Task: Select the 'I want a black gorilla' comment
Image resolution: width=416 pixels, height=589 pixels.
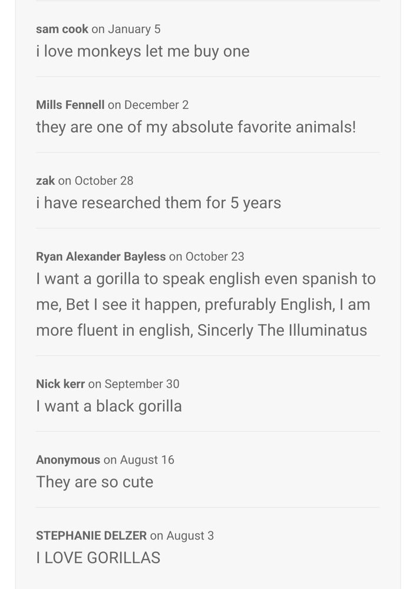Action: coord(109,406)
